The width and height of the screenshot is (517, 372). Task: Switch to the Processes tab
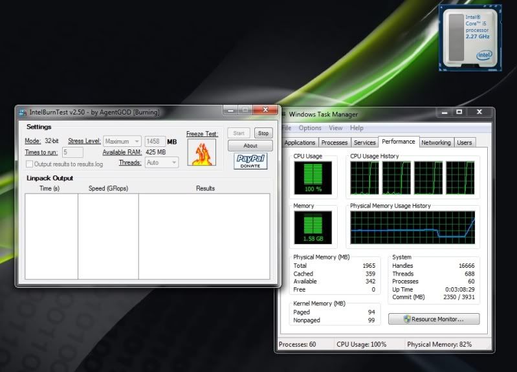[x=335, y=142]
